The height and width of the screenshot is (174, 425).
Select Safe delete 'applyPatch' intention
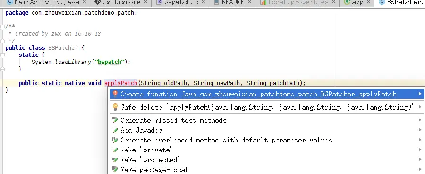[267, 107]
